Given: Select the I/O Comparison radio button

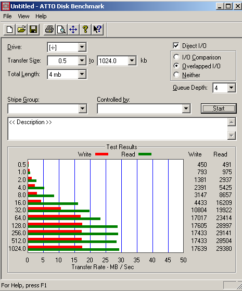Looking at the screenshot, I should 176,57.
